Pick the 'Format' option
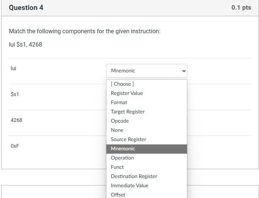 [x=147, y=103]
